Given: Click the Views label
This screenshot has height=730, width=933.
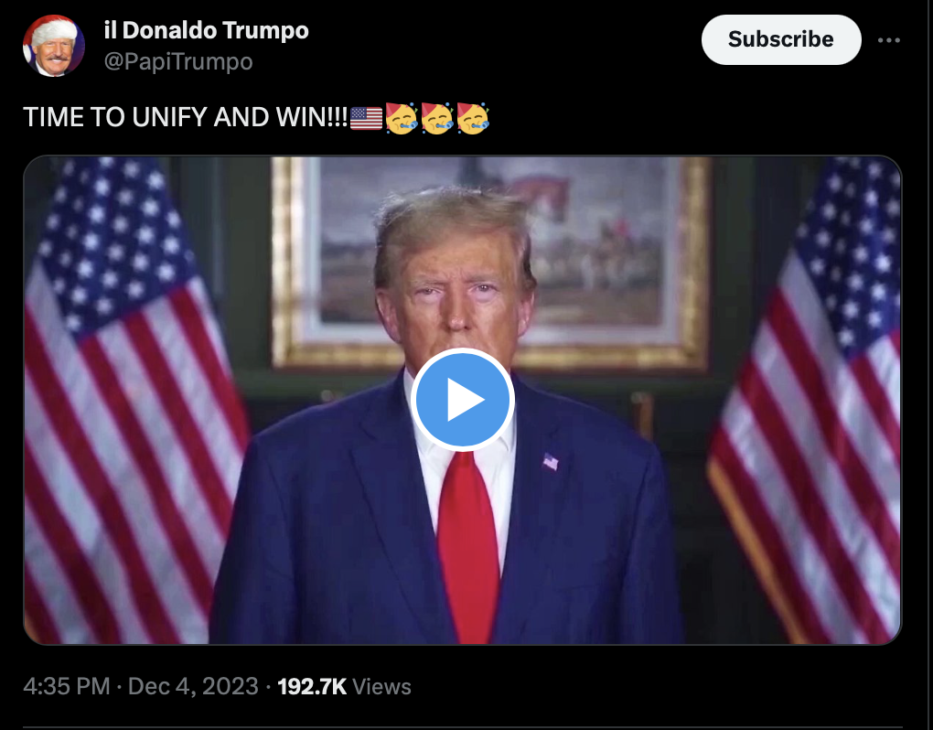Looking at the screenshot, I should tap(381, 687).
